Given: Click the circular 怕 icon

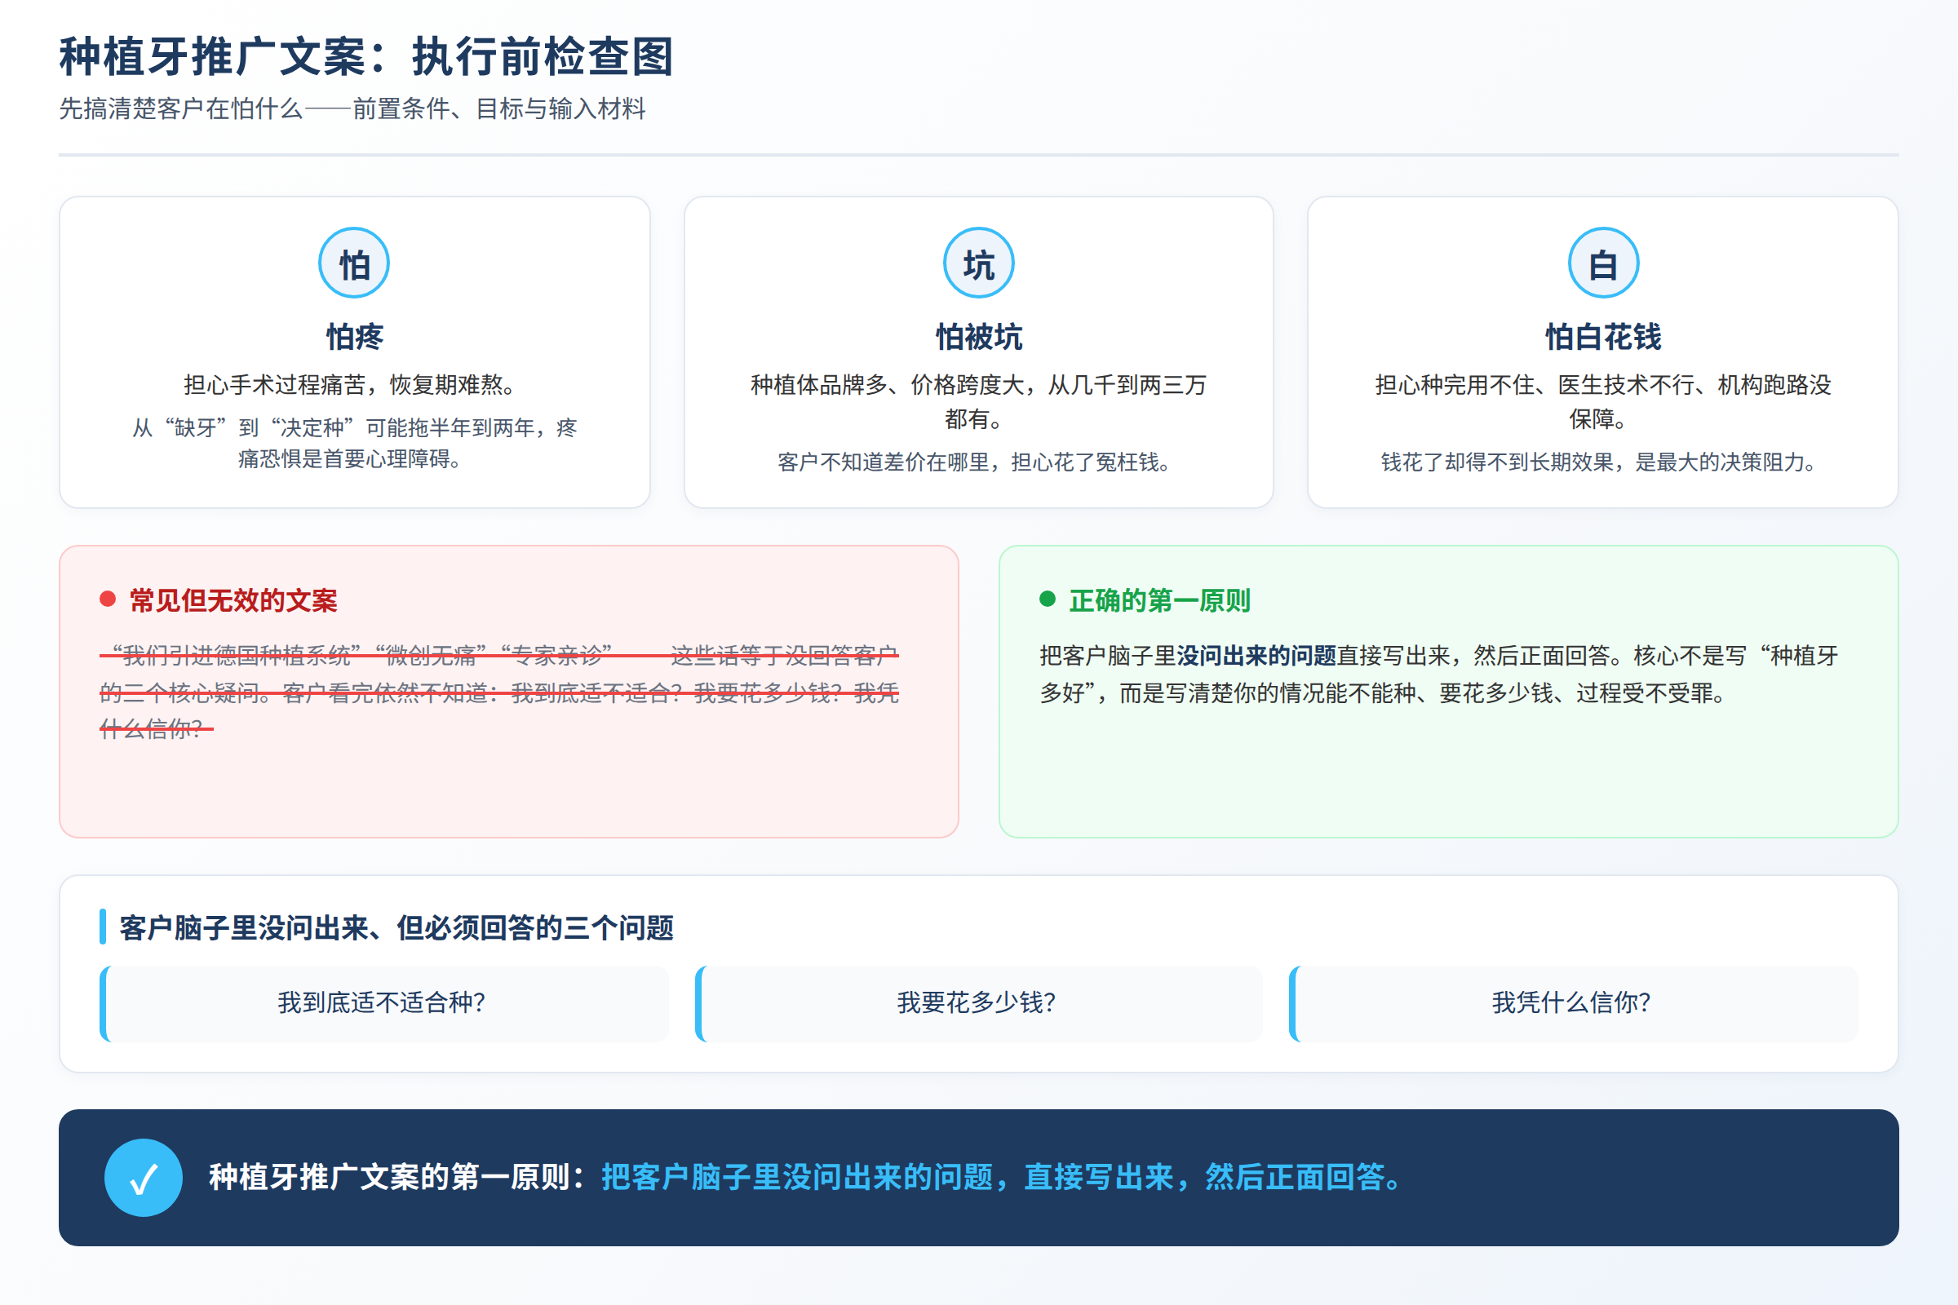Looking at the screenshot, I should (x=354, y=263).
